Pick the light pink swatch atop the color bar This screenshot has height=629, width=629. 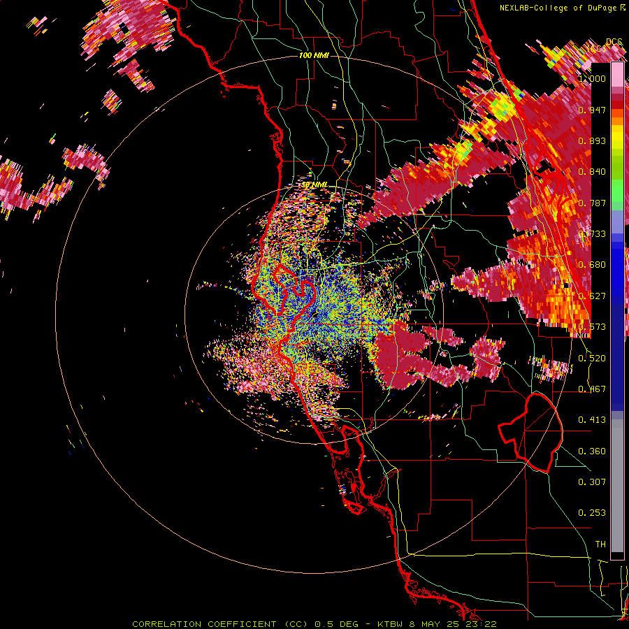click(617, 74)
